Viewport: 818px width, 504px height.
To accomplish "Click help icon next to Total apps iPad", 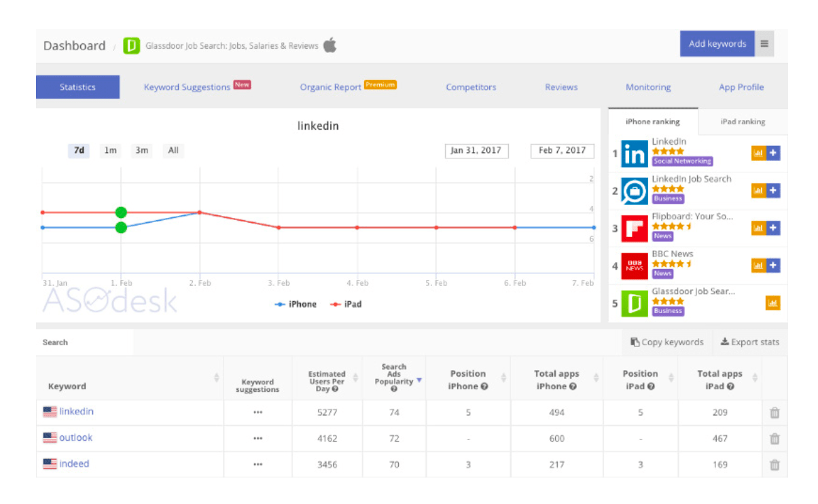I will (x=730, y=386).
